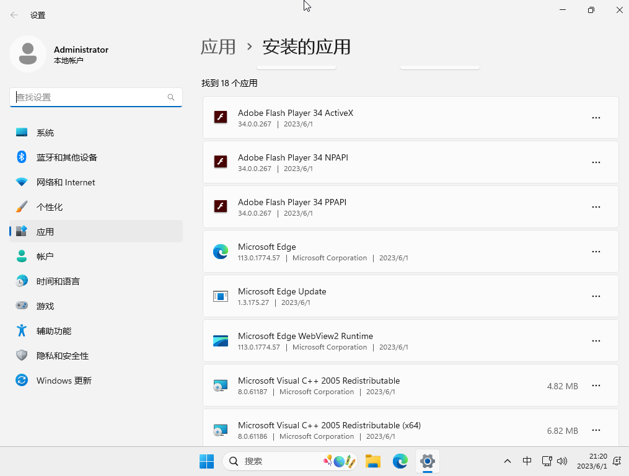629x476 pixels.
Task: Select the 游戏 label
Action: [45, 306]
